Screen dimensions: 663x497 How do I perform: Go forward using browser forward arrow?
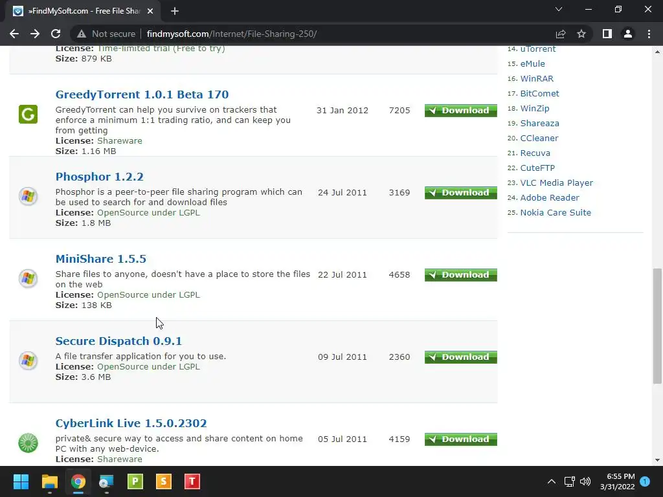tap(35, 34)
